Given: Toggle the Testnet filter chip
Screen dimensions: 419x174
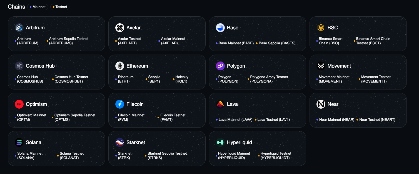Looking at the screenshot, I should 60,7.
